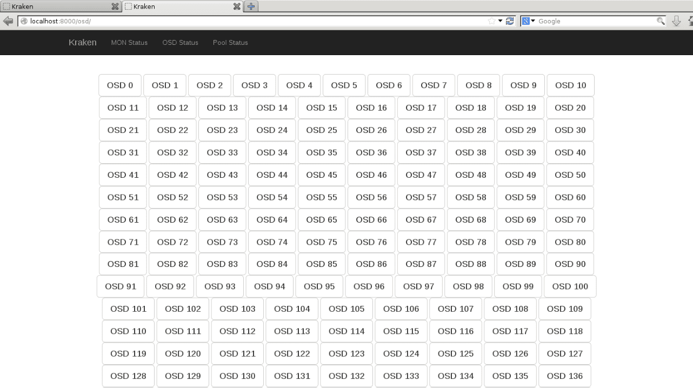Image resolution: width=693 pixels, height=388 pixels.
Task: Open the URL history dropdown arrow
Action: coord(501,21)
